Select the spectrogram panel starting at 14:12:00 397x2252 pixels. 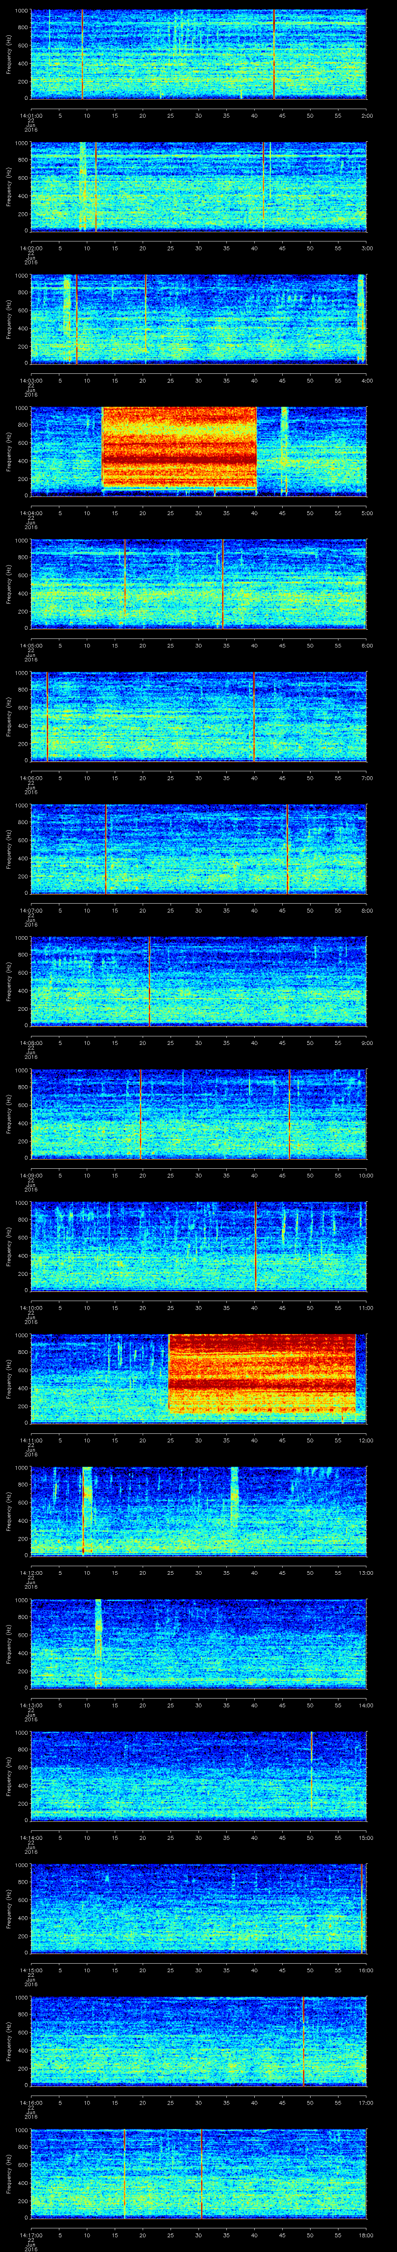(x=199, y=1511)
